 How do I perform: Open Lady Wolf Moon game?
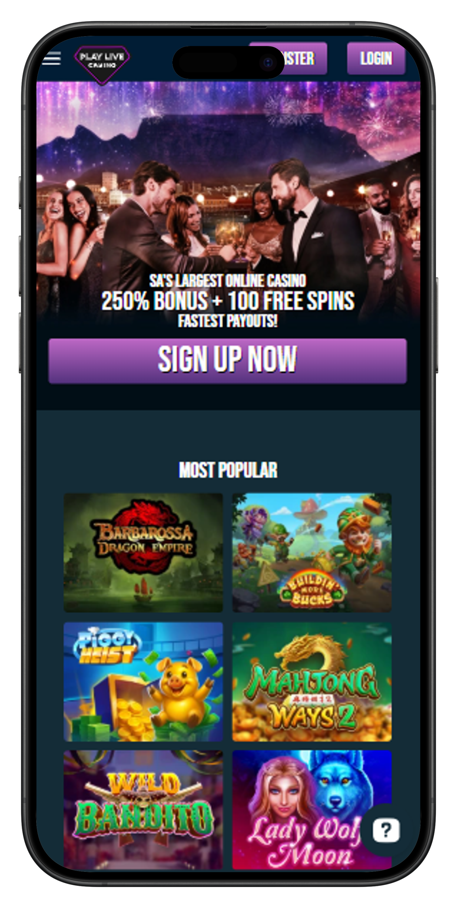[312, 809]
